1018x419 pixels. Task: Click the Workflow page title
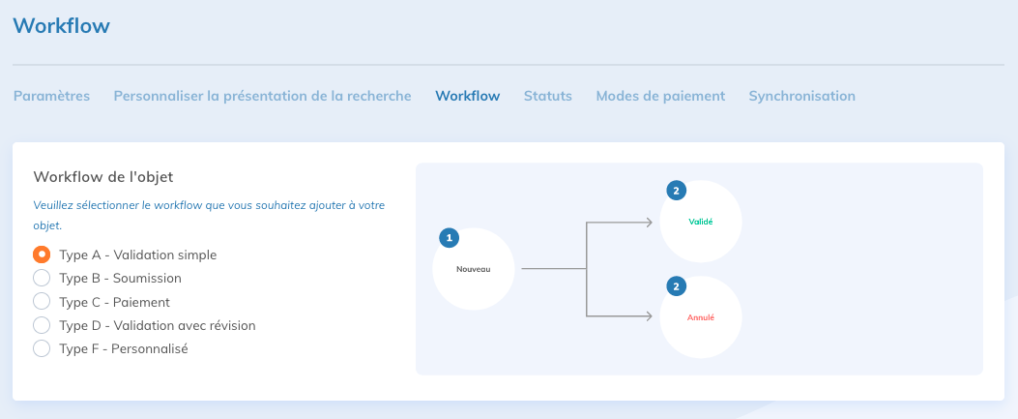pyautogui.click(x=62, y=26)
